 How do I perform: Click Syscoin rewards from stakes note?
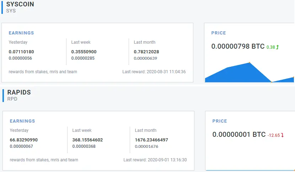click(43, 72)
